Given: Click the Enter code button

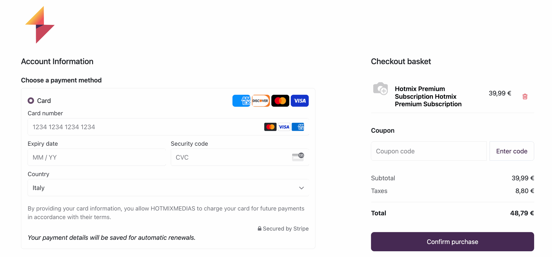Looking at the screenshot, I should [512, 151].
